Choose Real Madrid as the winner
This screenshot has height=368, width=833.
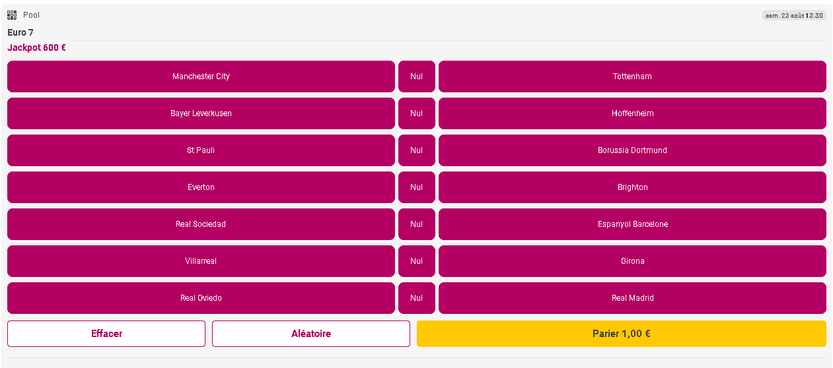[632, 298]
